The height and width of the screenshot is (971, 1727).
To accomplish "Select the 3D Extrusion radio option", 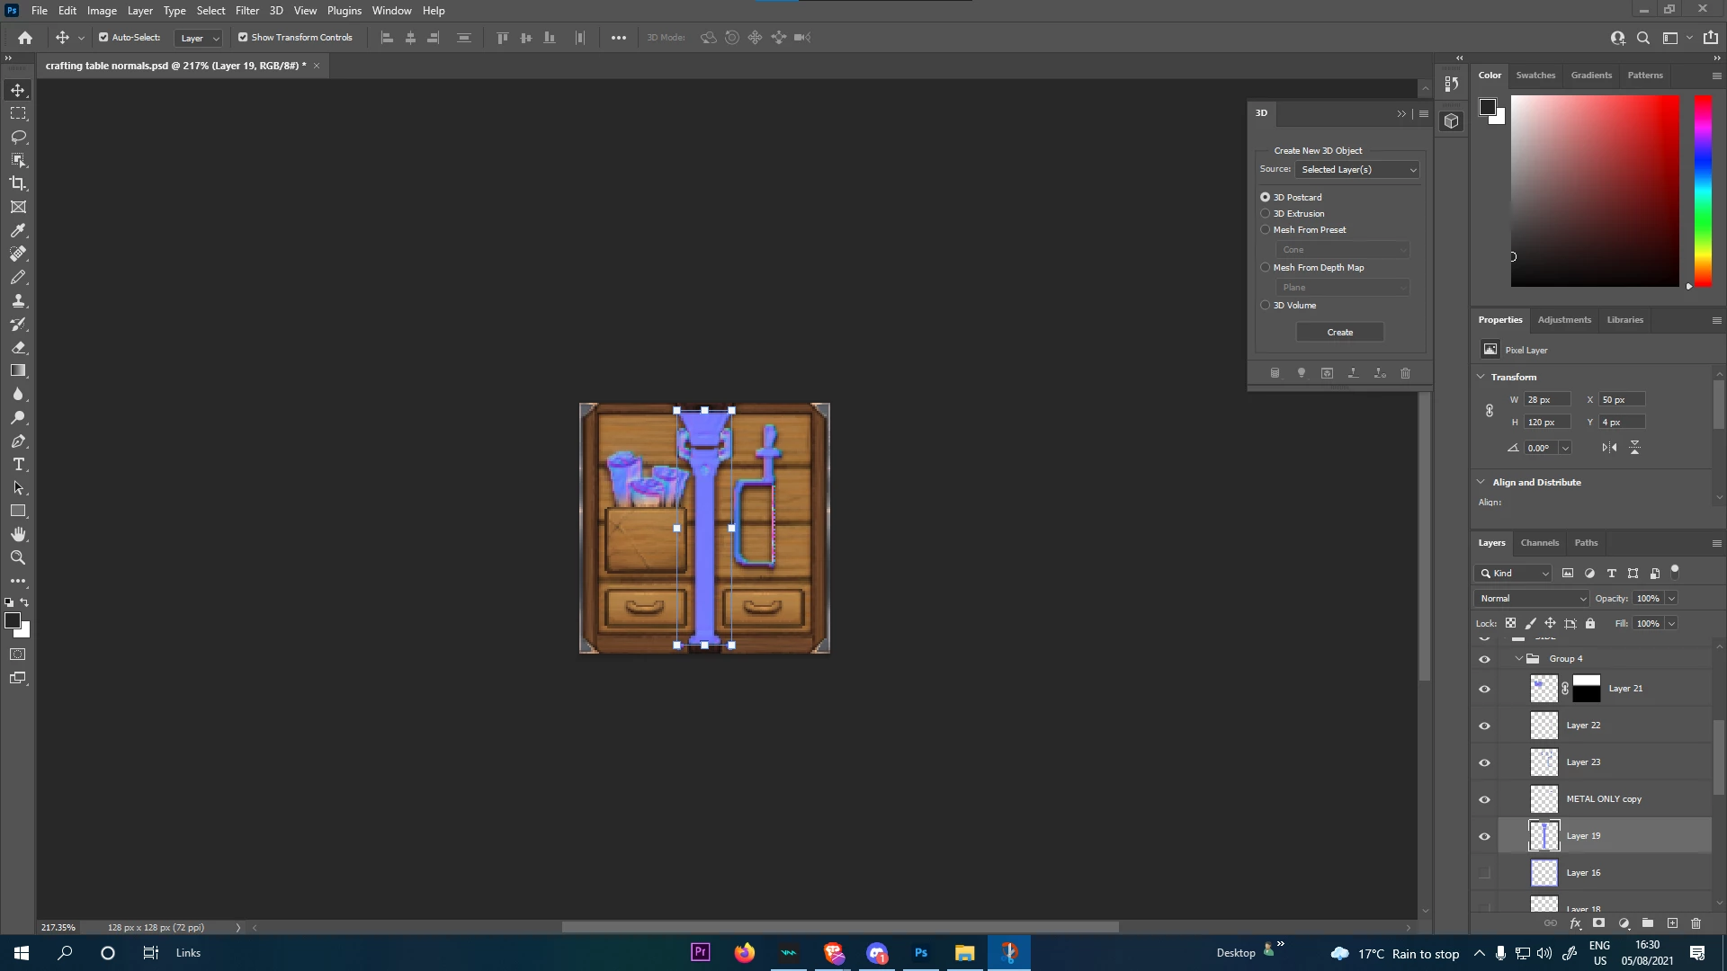I will (1266, 214).
